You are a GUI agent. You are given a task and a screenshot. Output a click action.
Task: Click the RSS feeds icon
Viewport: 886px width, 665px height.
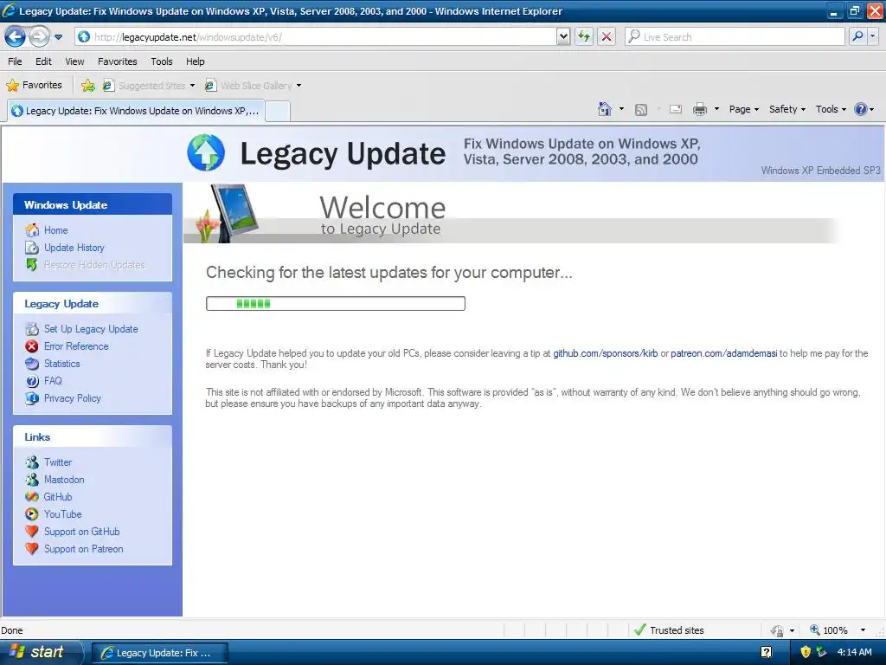tap(641, 110)
